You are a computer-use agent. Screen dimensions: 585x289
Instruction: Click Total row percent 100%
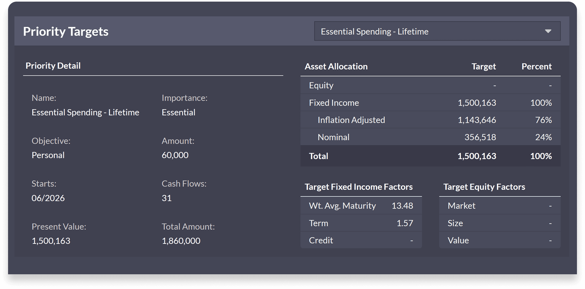click(x=541, y=156)
